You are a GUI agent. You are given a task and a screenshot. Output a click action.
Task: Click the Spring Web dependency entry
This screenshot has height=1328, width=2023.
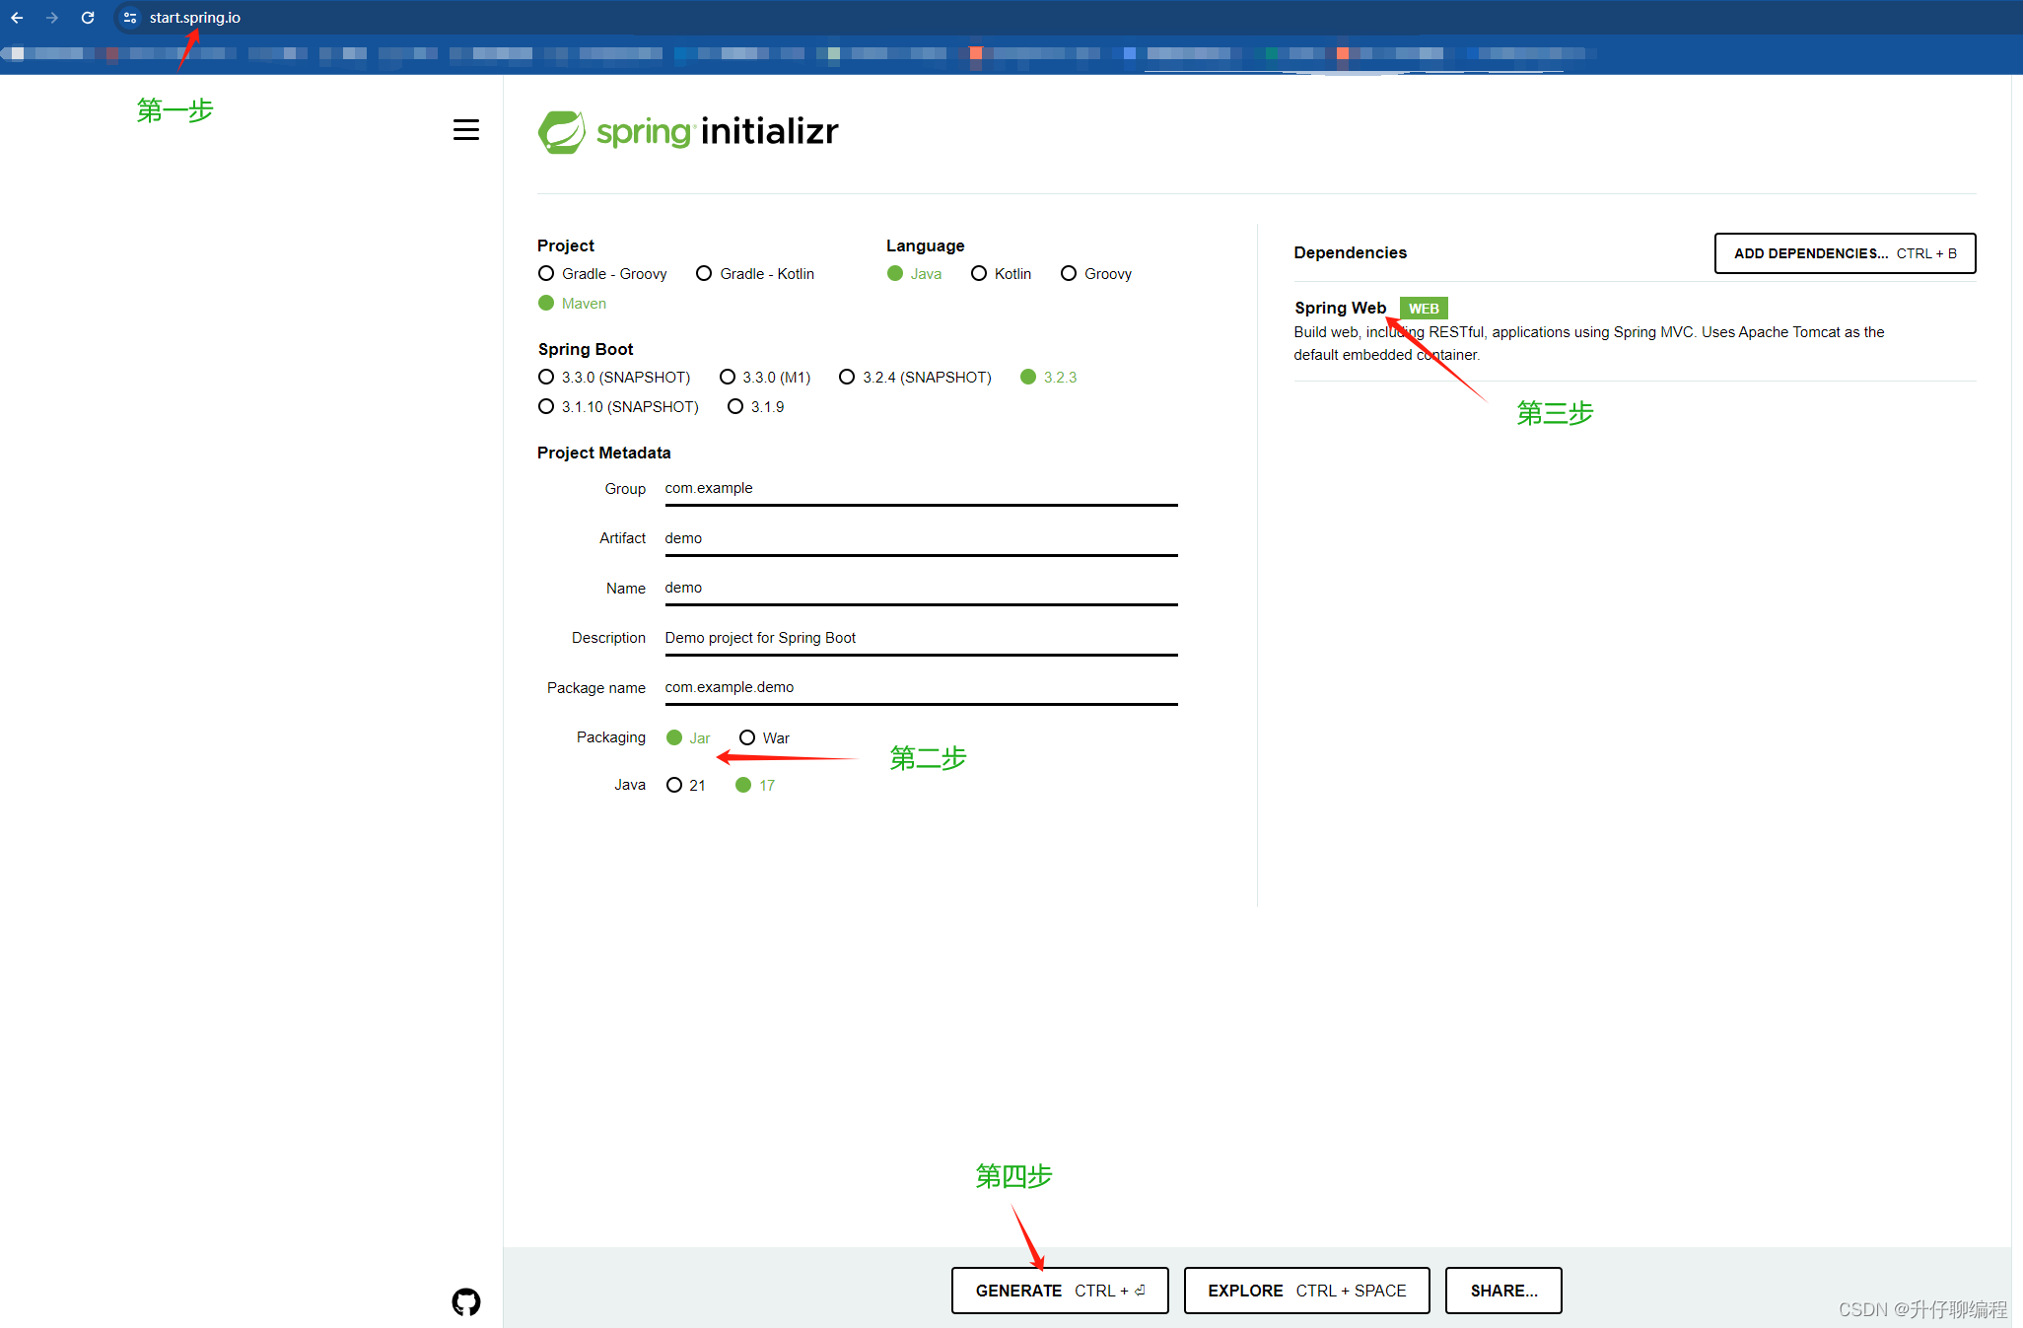[x=1635, y=331]
